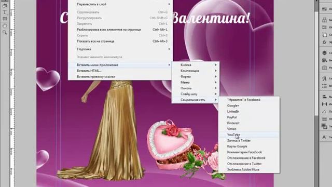Open the fx effects panel icon
This screenshot has height=187, width=332.
(x=324, y=42)
